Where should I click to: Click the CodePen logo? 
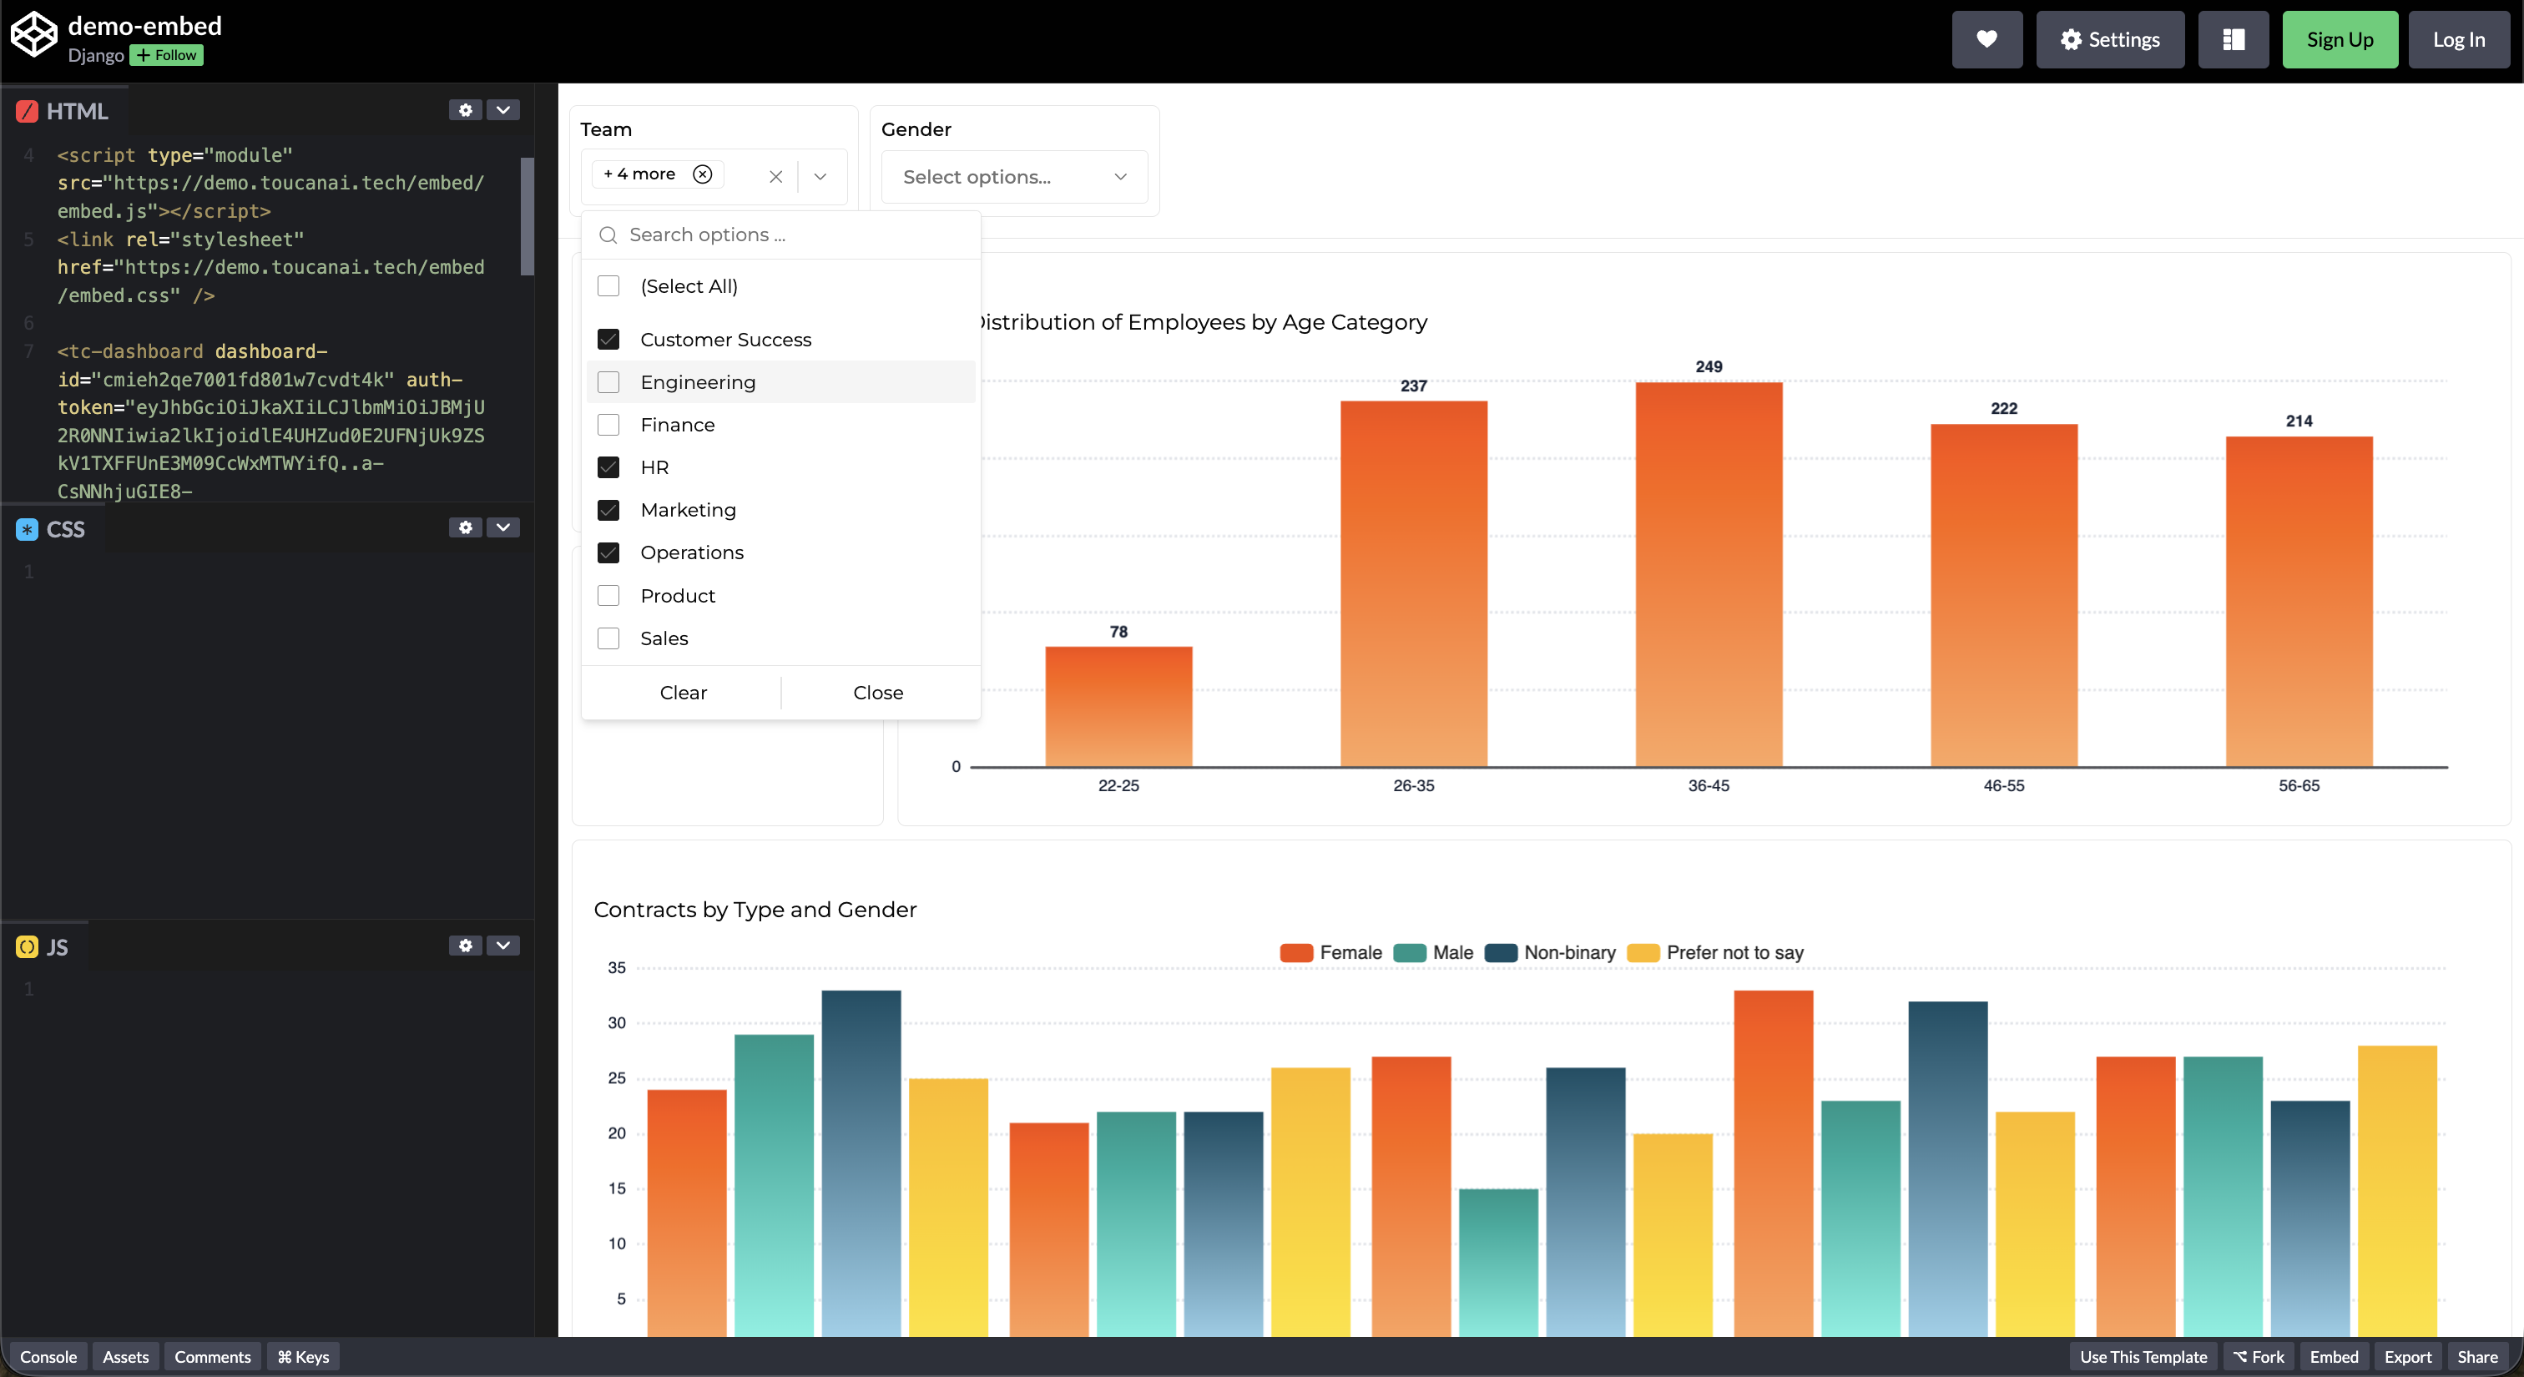[x=34, y=33]
